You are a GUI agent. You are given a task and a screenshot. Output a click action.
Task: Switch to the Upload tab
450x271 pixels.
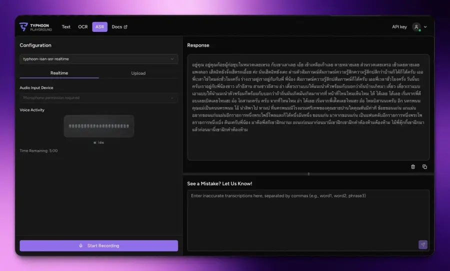tap(138, 73)
